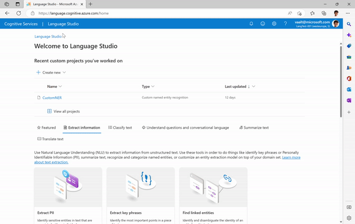Open the Office icon in sidebar

click(349, 78)
